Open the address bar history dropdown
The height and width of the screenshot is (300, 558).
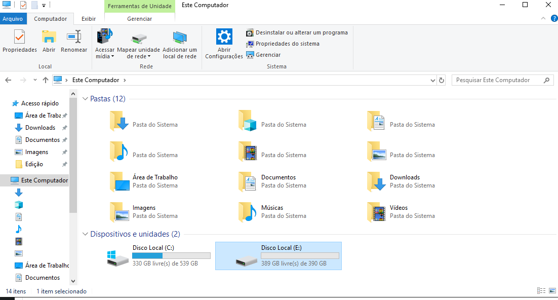[x=433, y=80]
